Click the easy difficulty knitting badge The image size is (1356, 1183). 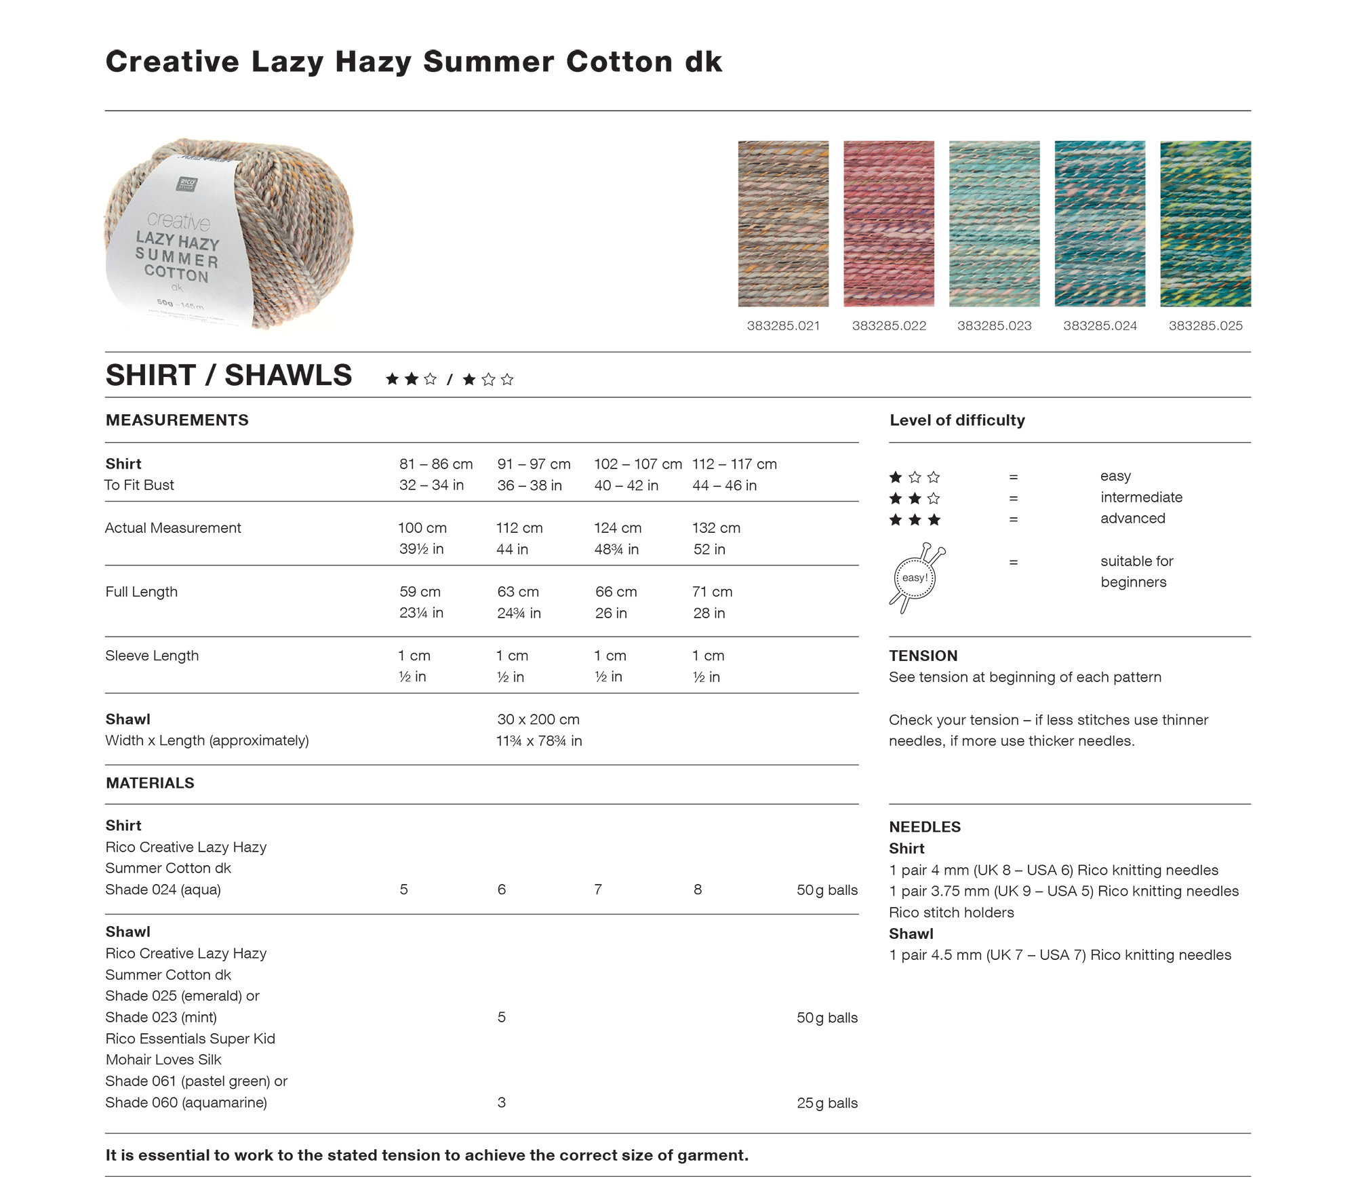(x=914, y=578)
